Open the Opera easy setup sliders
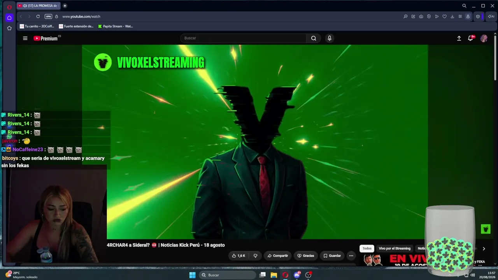498x280 pixels. tap(460, 16)
